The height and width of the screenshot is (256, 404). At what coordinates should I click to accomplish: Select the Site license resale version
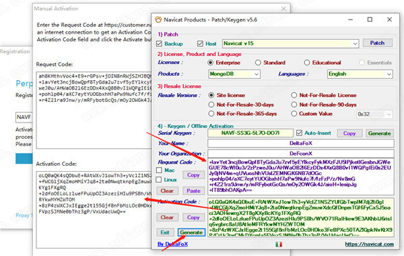pyautogui.click(x=211, y=95)
